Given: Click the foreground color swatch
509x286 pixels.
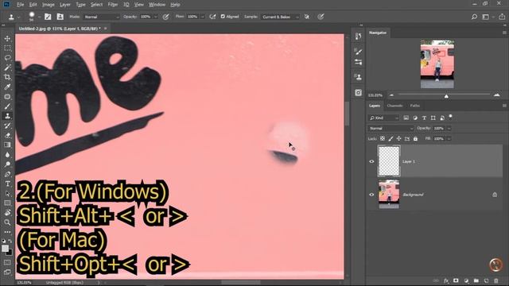Looking at the screenshot, I should [x=6, y=249].
